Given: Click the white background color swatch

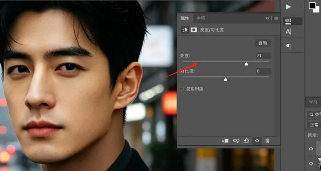Looking at the screenshot, I should pos(318,10).
